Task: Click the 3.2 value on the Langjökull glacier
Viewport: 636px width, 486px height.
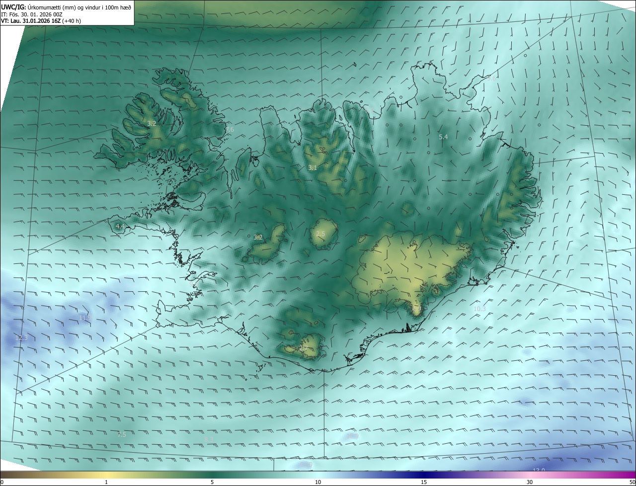Action: pyautogui.click(x=258, y=238)
